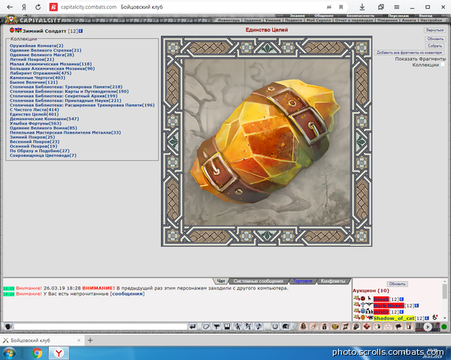Select player Shadow_of_cat in the list

[x=394, y=318]
